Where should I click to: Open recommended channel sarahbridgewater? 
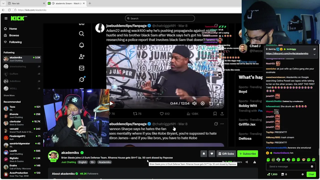[x=22, y=145]
